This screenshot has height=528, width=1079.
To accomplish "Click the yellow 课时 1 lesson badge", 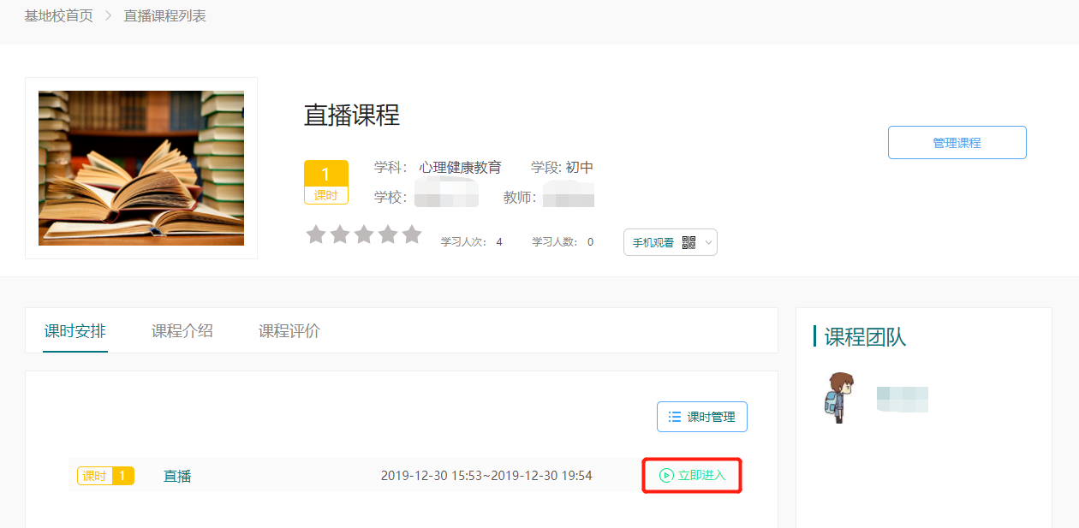I will 105,476.
